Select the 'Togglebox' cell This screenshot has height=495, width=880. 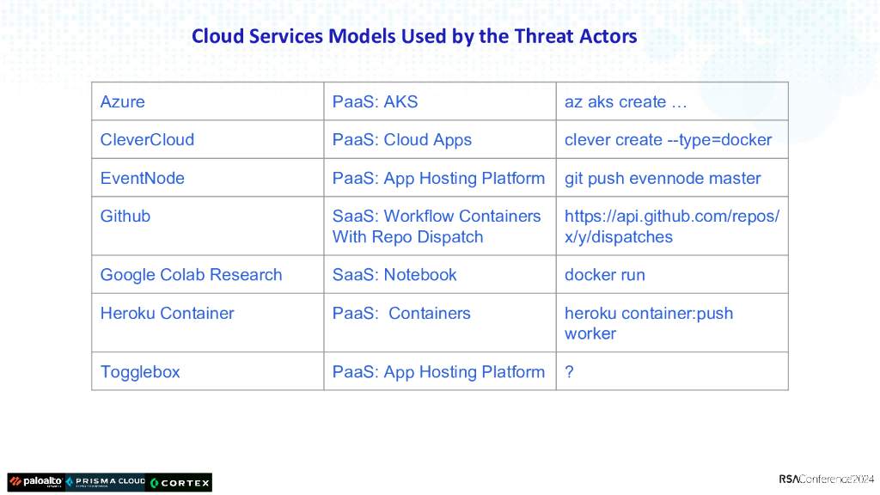208,371
